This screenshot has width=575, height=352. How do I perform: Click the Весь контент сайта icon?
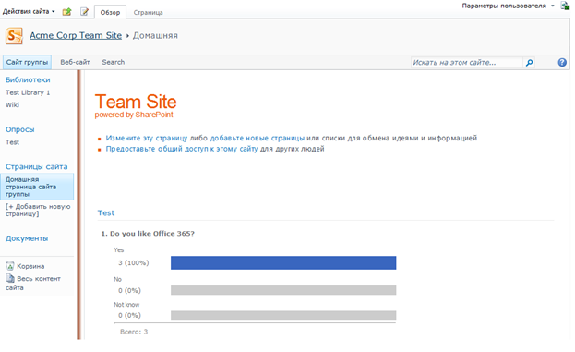[x=10, y=278]
